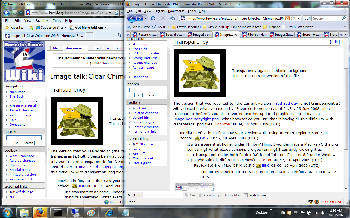
Task: Click the Command Prompt taskbar icon
Action: point(58,212)
